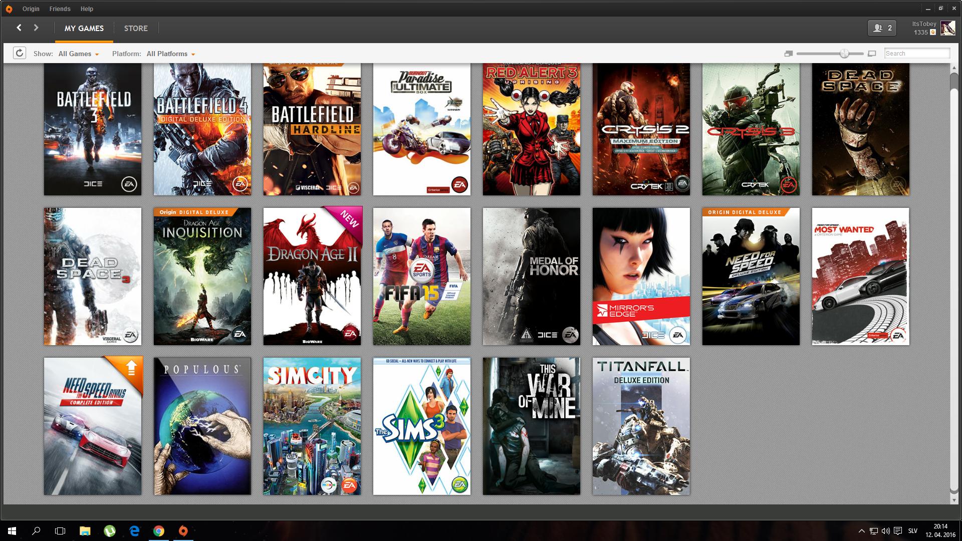Click the Origin points coin icon
Screen dimensions: 962x541
(x=933, y=32)
